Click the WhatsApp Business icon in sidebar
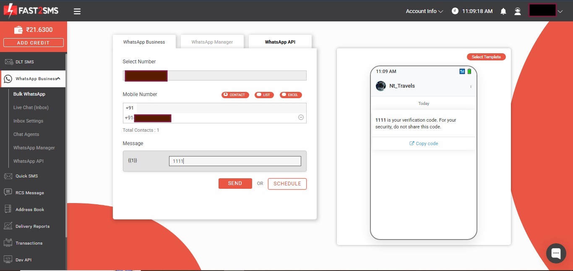Viewport: 573px width, 271px height. coord(8,79)
